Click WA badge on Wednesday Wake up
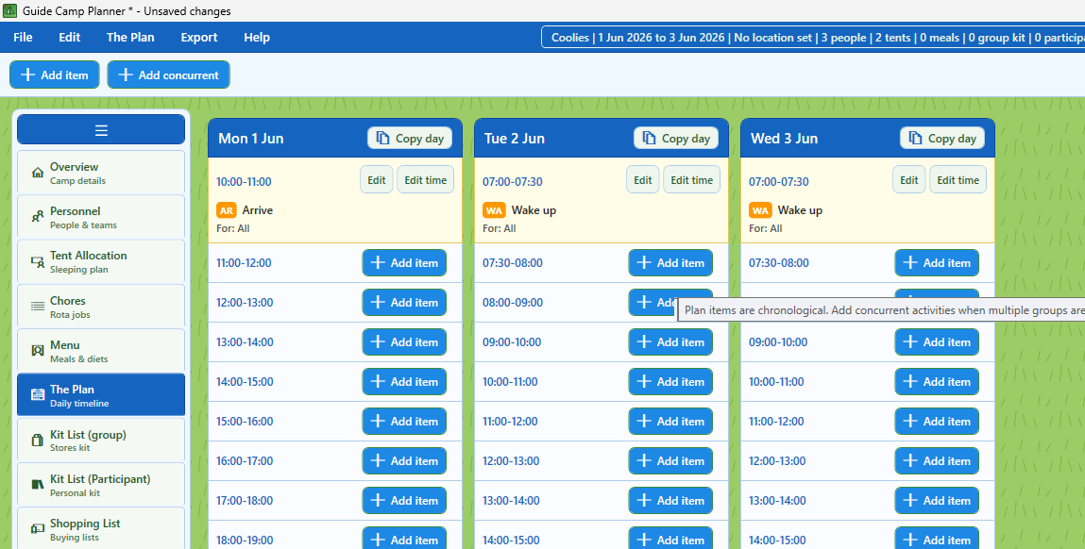The image size is (1085, 549). (x=760, y=210)
